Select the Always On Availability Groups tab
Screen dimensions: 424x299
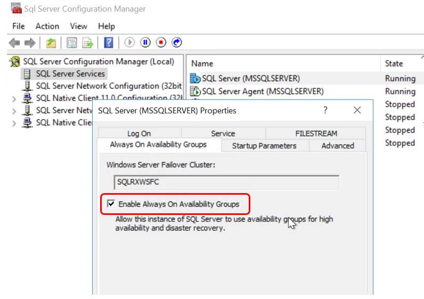pos(158,145)
